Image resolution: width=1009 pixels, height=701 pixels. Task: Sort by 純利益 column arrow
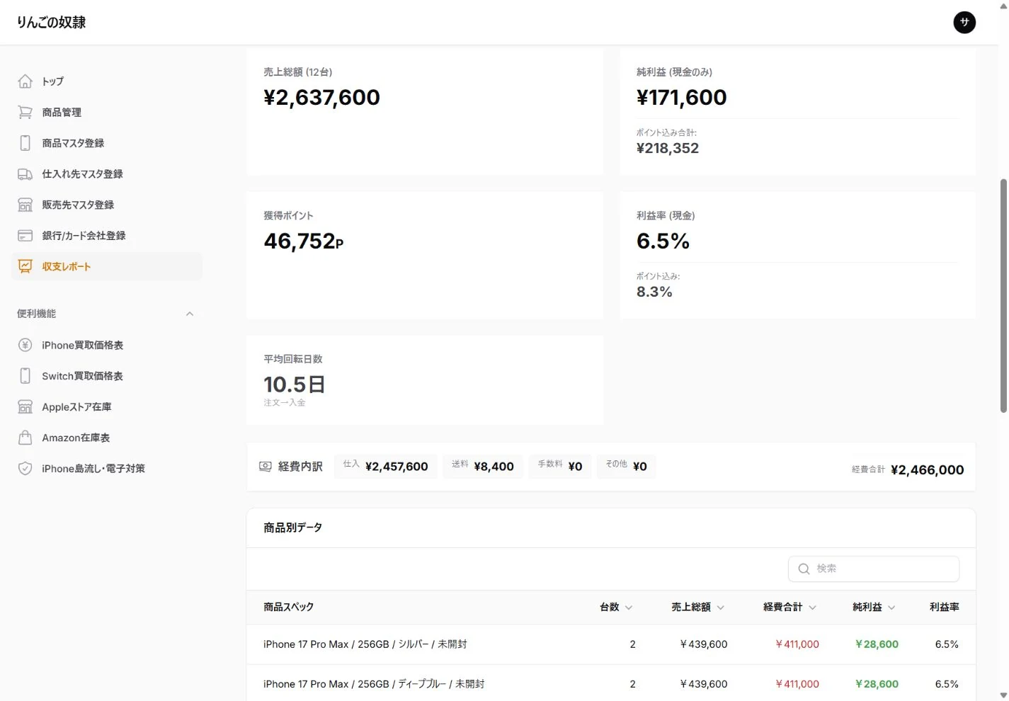(x=891, y=608)
